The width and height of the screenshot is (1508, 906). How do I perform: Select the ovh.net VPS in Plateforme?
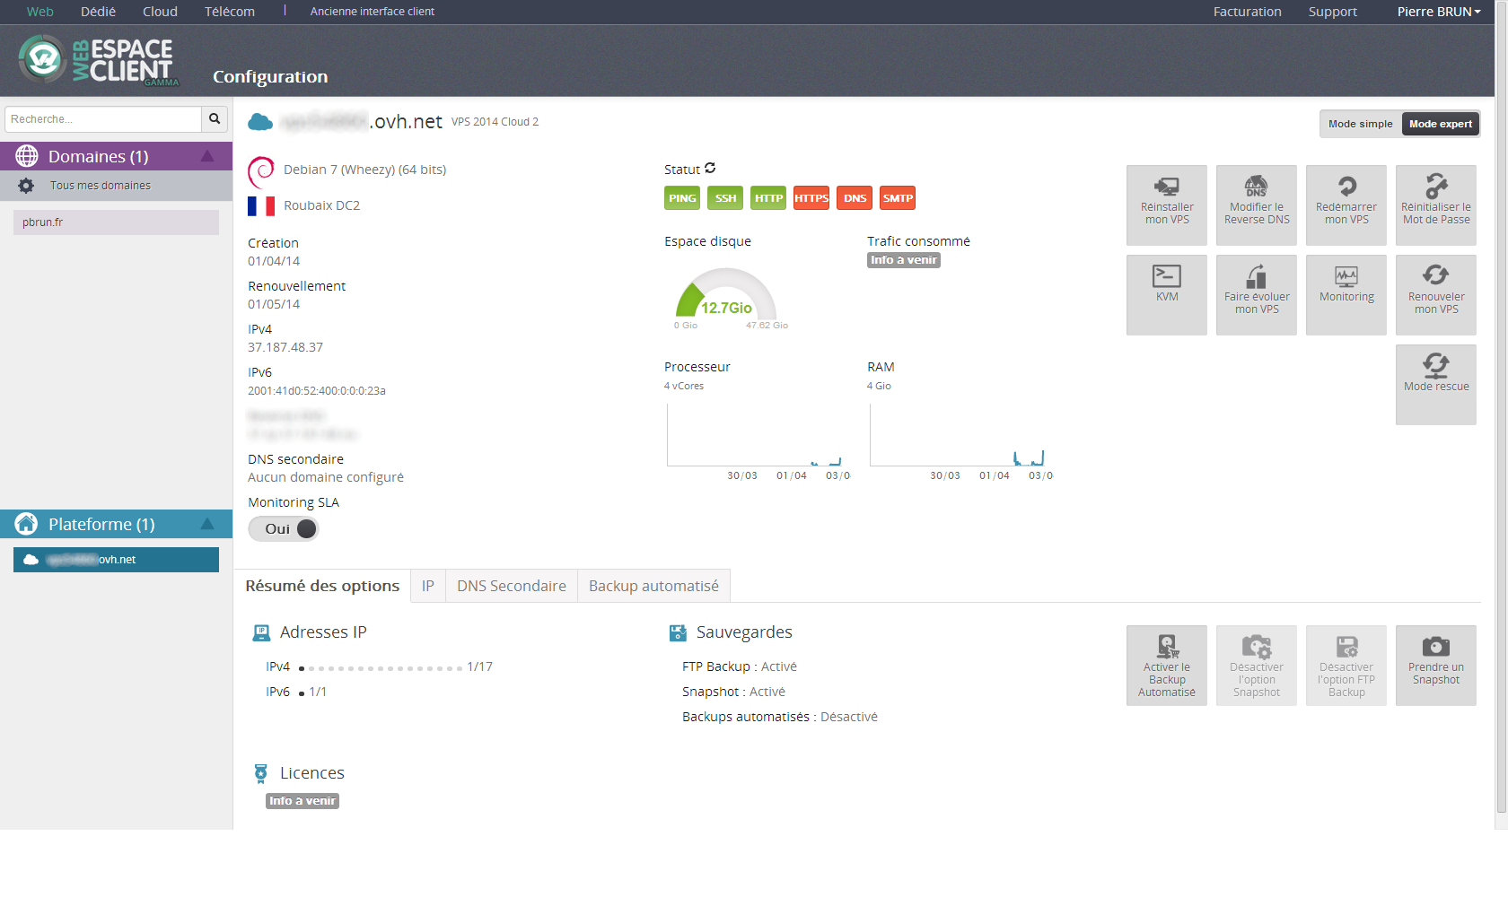click(x=116, y=560)
